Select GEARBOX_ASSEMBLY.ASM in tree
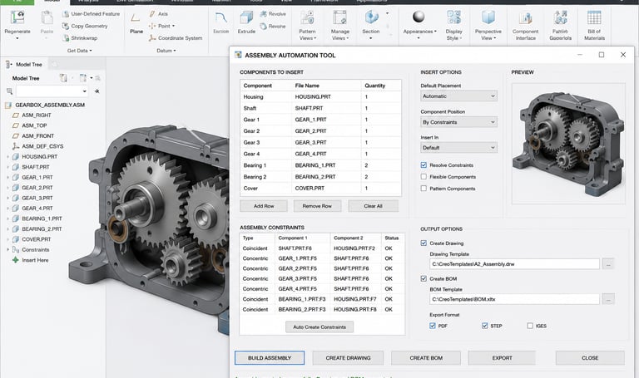 [x=45, y=105]
